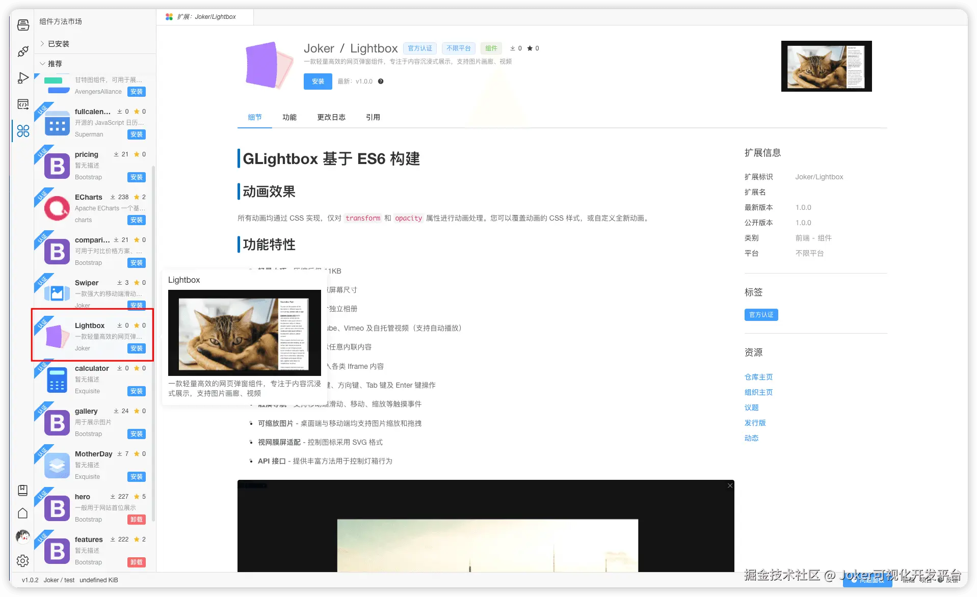Click the printer icon at top of sidebar
The width and height of the screenshot is (977, 597).
coord(23,24)
